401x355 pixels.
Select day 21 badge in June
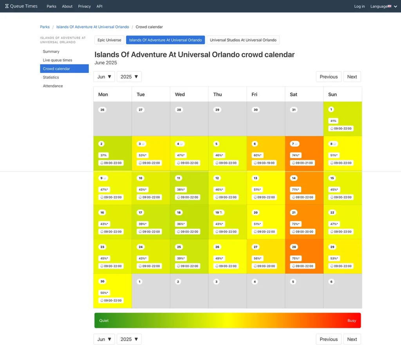point(294,212)
